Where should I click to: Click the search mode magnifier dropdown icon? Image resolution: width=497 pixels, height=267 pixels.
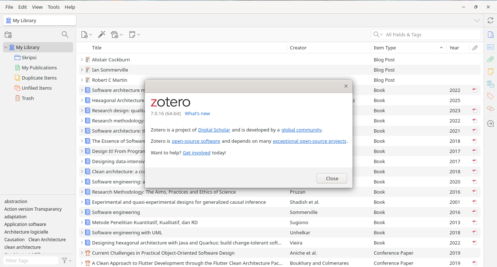[378, 35]
